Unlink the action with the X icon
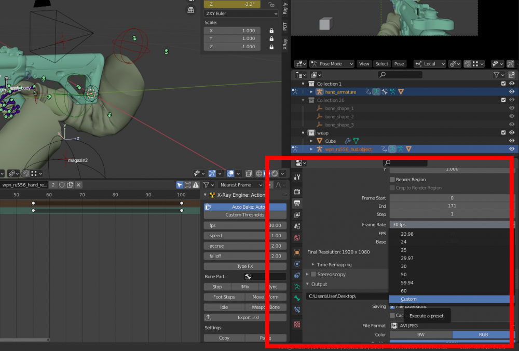519x351 pixels. tap(79, 185)
